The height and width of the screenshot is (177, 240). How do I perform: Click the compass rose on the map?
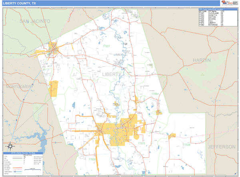pyautogui.click(x=10, y=146)
